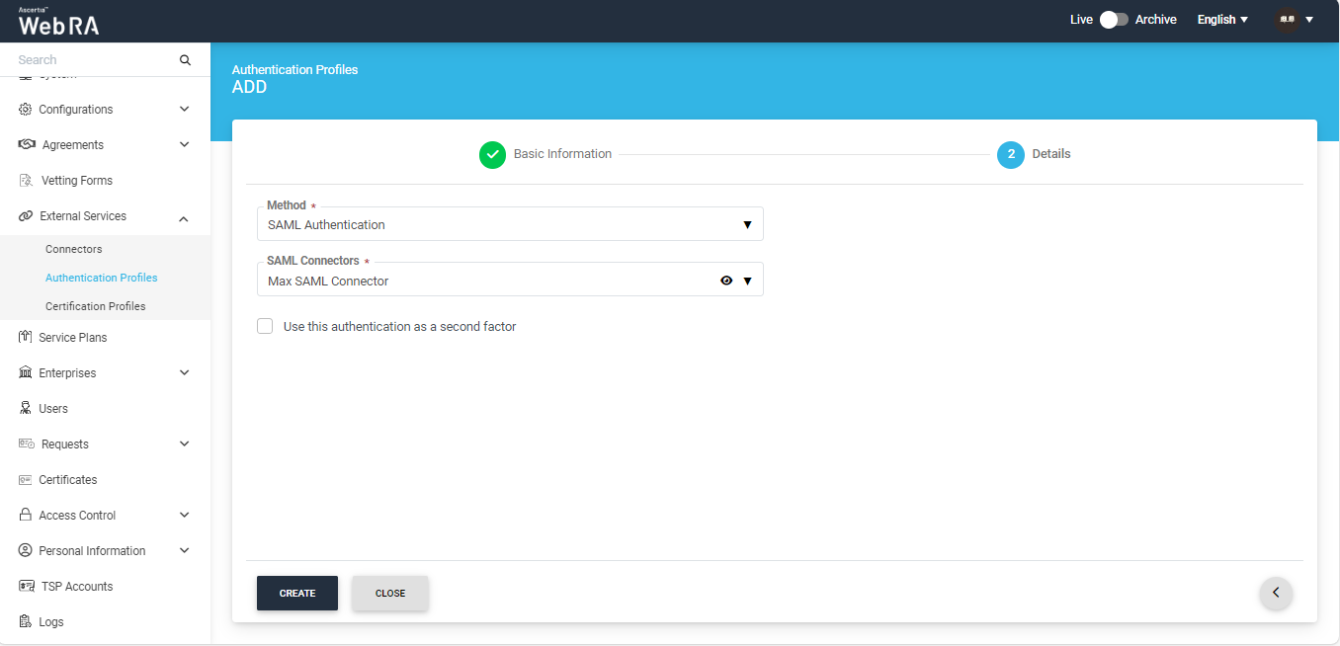The width and height of the screenshot is (1340, 646).
Task: Click the back arrow round button
Action: [x=1276, y=593]
